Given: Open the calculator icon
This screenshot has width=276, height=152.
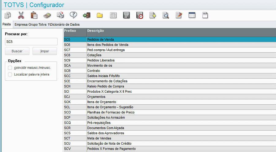Looking at the screenshot, I should (x=47, y=15).
